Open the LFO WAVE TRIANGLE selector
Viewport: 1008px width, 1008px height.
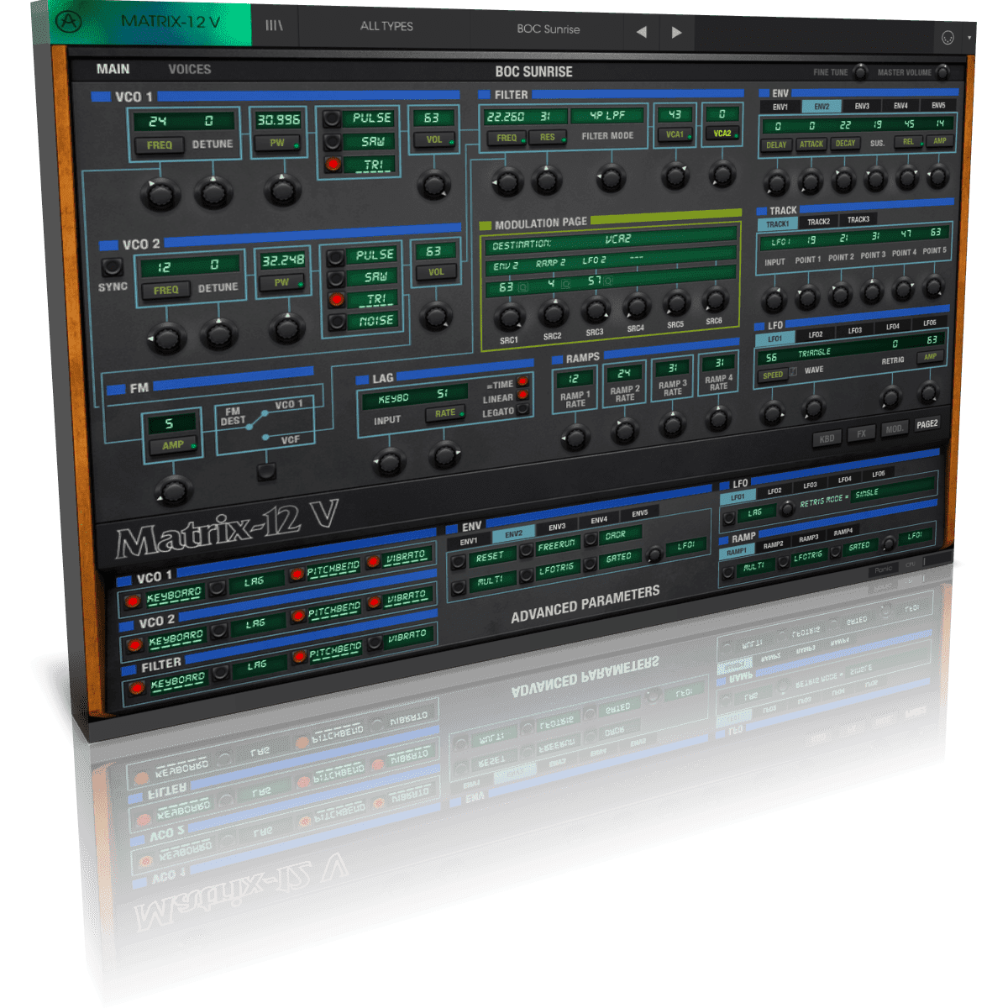pos(813,354)
